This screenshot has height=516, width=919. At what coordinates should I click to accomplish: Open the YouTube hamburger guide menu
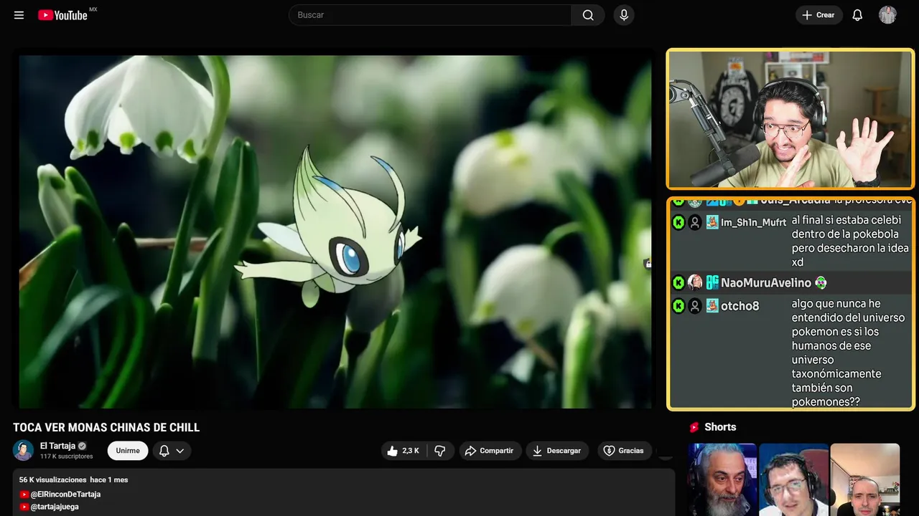pyautogui.click(x=19, y=15)
